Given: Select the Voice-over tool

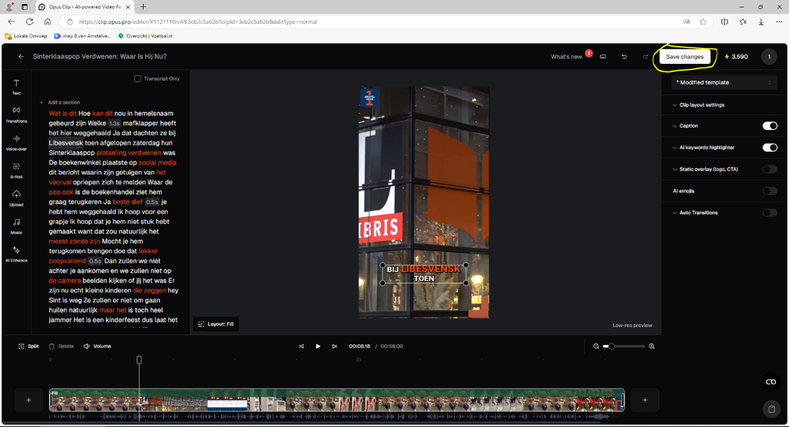Looking at the screenshot, I should [x=16, y=143].
